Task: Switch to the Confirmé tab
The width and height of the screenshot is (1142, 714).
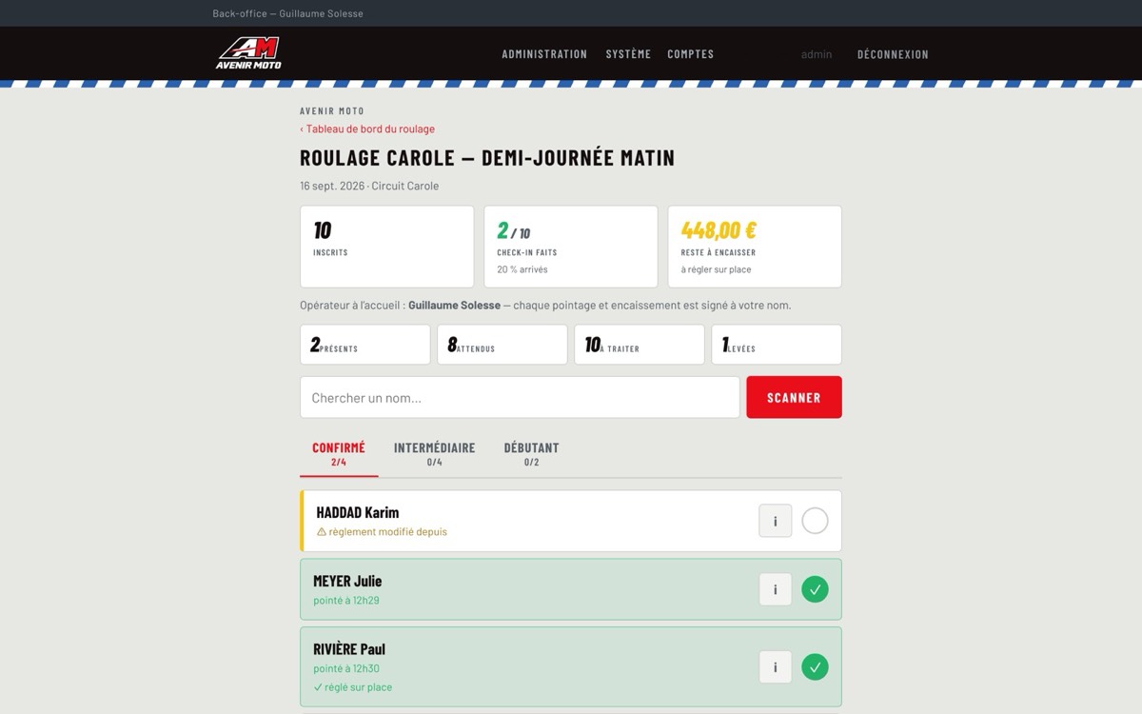Action: (339, 454)
